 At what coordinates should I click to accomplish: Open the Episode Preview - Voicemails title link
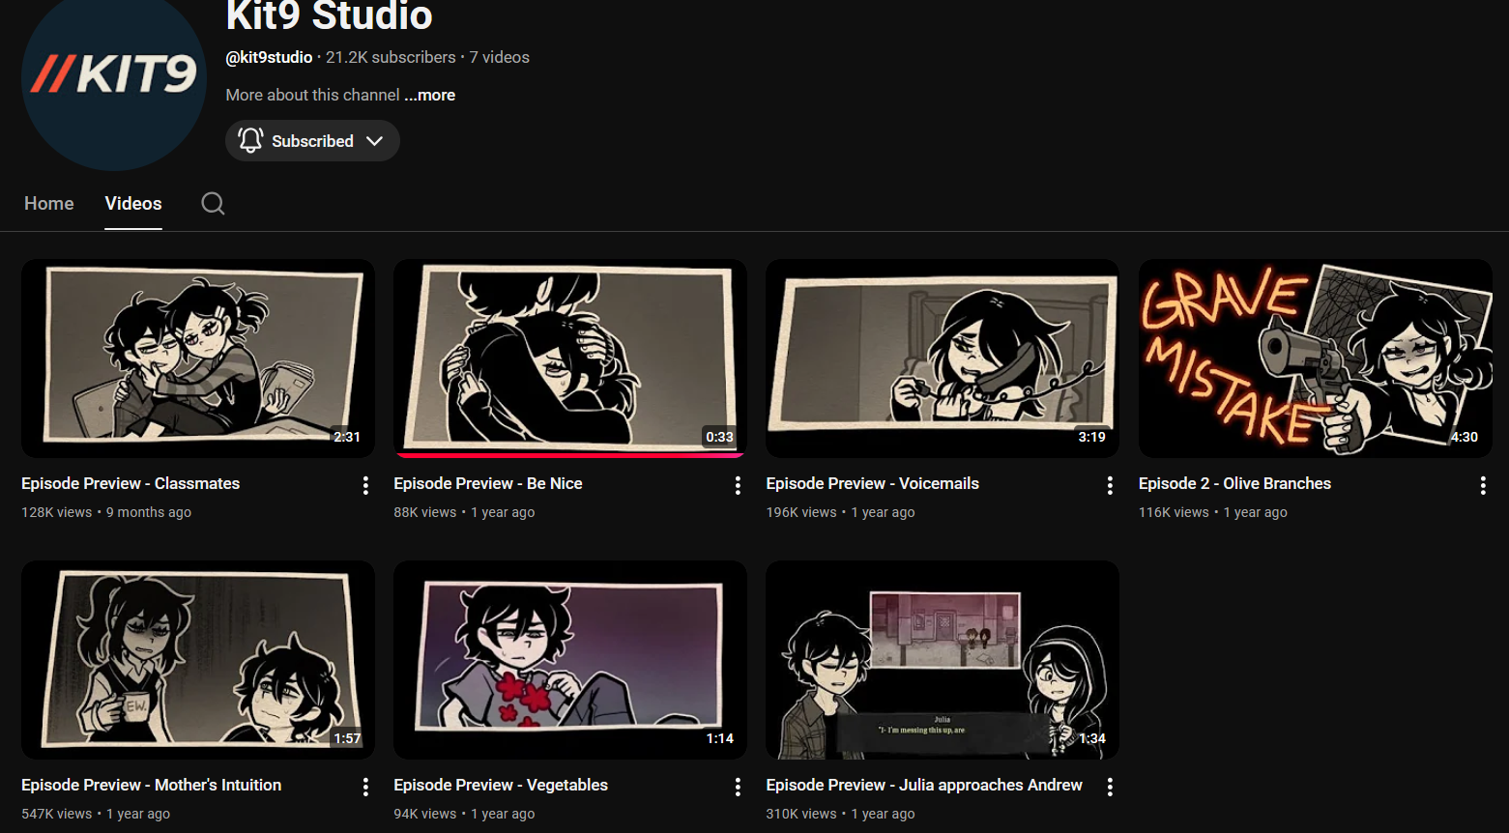[x=873, y=483]
